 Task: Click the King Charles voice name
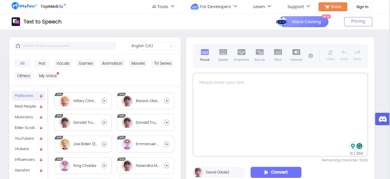tap(85, 166)
